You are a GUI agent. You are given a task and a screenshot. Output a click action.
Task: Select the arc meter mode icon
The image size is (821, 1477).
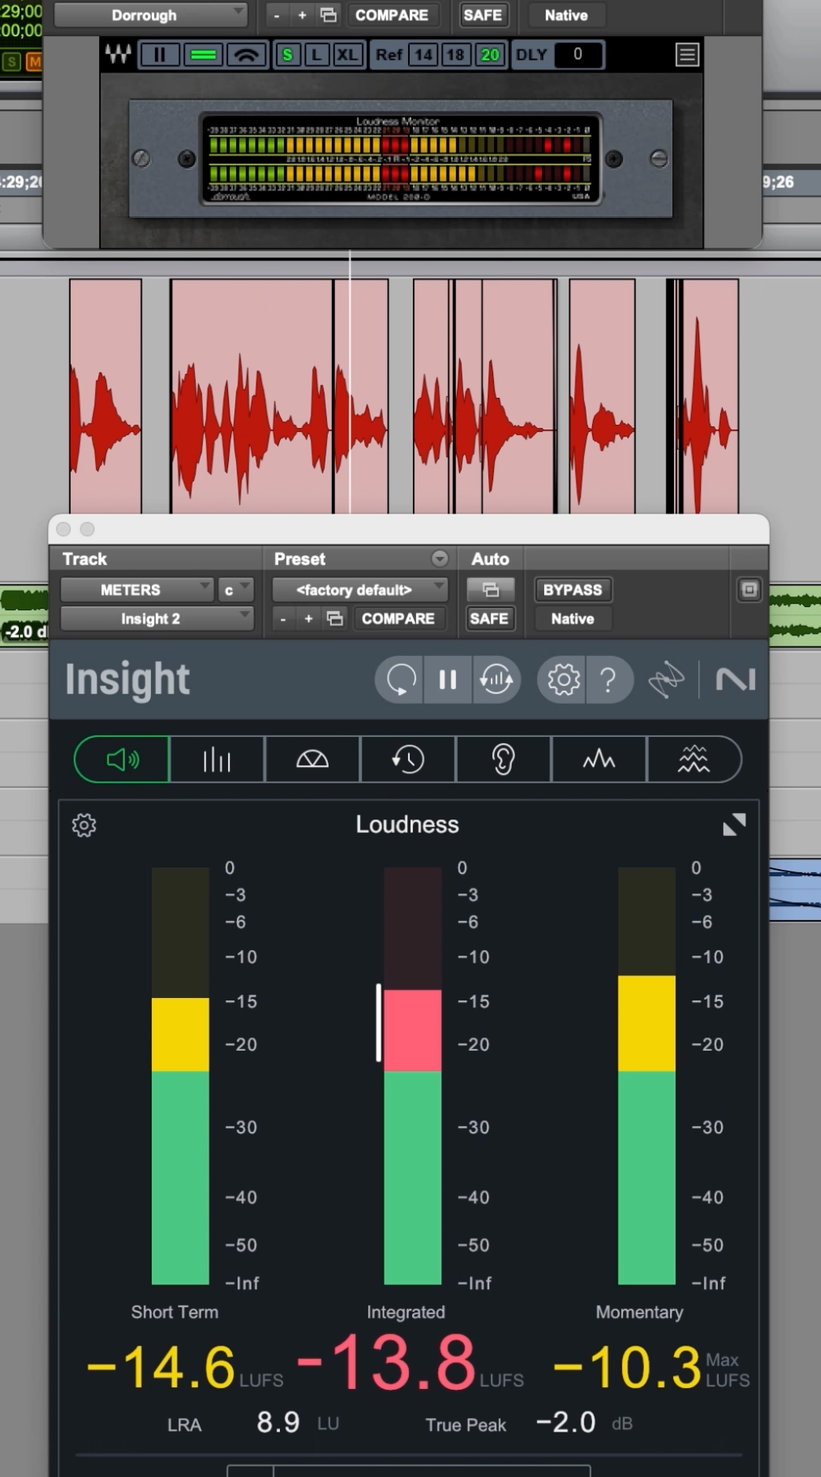coord(247,55)
